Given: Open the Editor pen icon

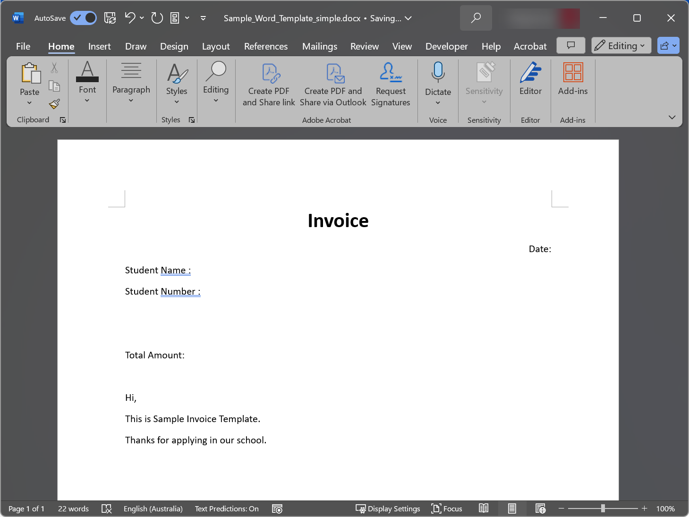Looking at the screenshot, I should (530, 73).
